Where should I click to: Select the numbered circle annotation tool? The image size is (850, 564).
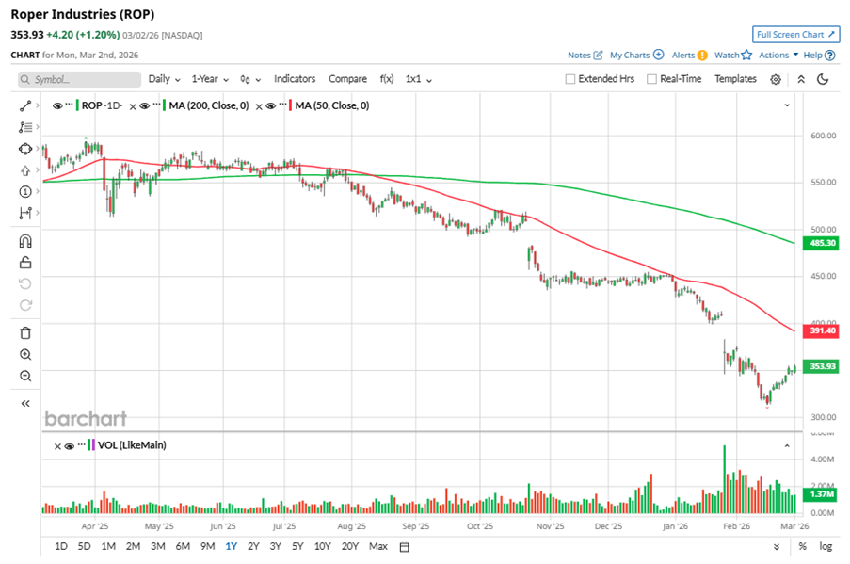tap(24, 191)
